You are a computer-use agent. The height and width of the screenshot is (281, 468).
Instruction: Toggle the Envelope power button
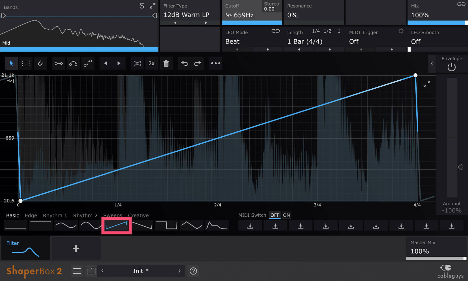tap(452, 67)
